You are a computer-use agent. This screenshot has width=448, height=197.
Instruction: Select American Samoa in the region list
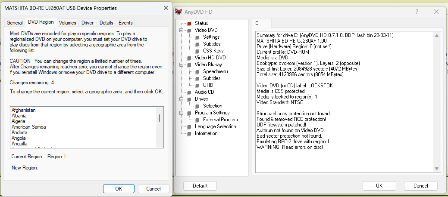pyautogui.click(x=29, y=127)
